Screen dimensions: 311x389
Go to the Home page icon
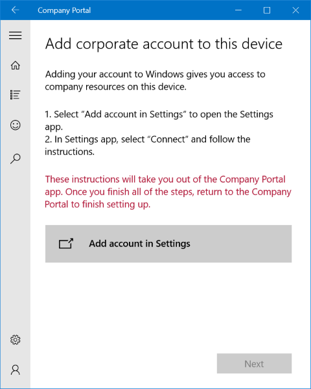pos(16,65)
